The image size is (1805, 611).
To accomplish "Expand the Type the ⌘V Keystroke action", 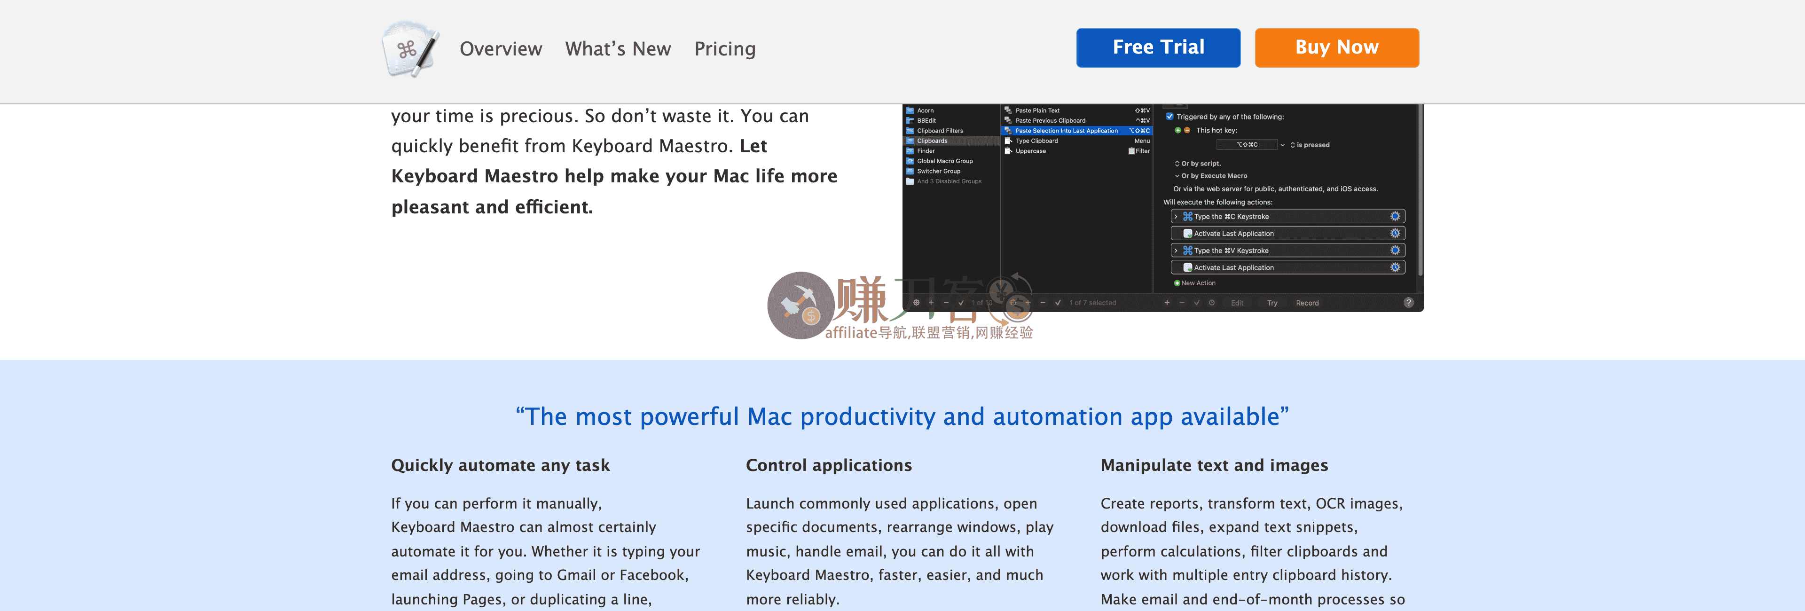I will 1176,250.
